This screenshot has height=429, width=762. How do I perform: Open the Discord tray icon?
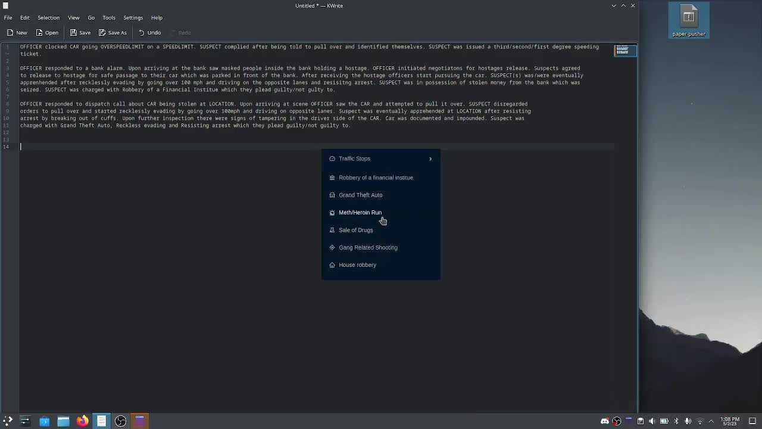(x=605, y=421)
